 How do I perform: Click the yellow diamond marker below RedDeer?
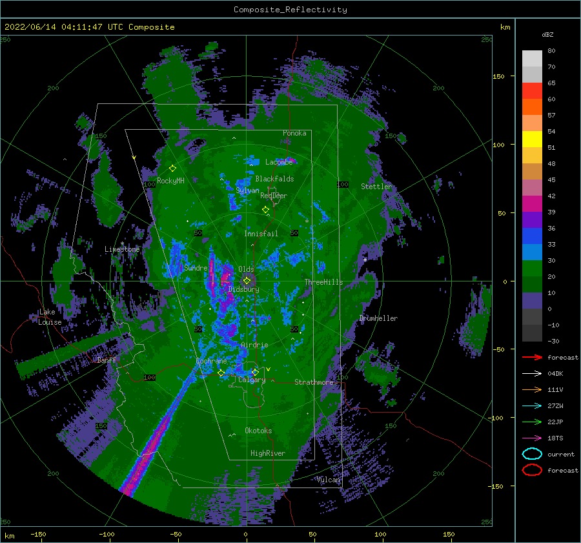[266, 210]
